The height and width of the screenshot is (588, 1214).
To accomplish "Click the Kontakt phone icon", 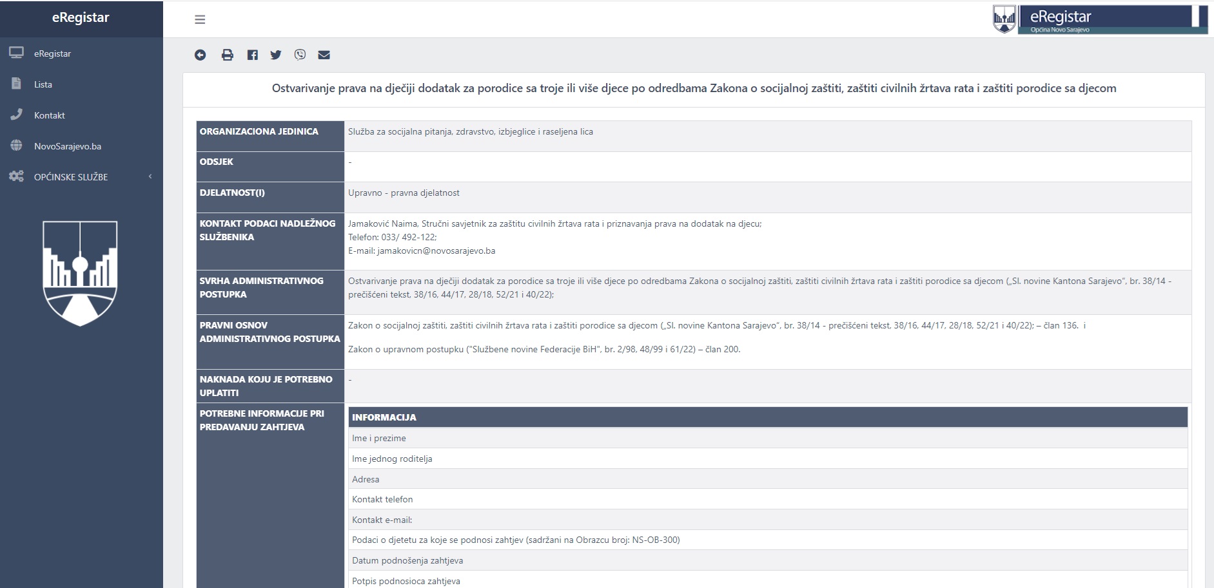I will [x=16, y=115].
